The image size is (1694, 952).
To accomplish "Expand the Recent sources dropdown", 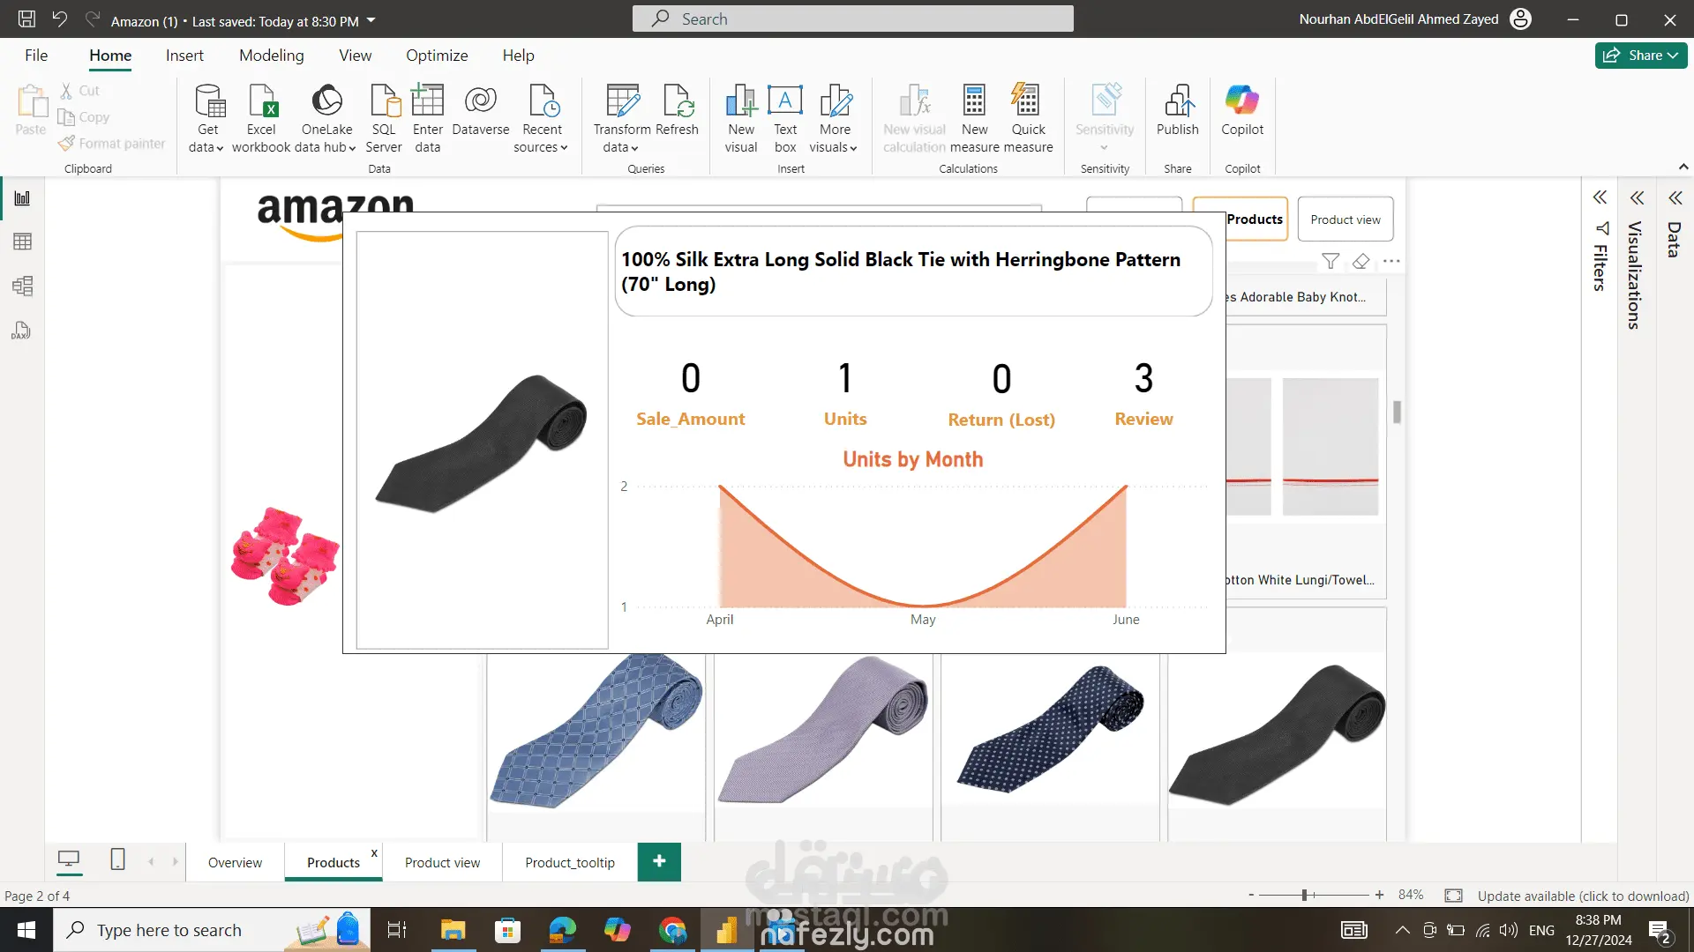I will click(x=542, y=147).
